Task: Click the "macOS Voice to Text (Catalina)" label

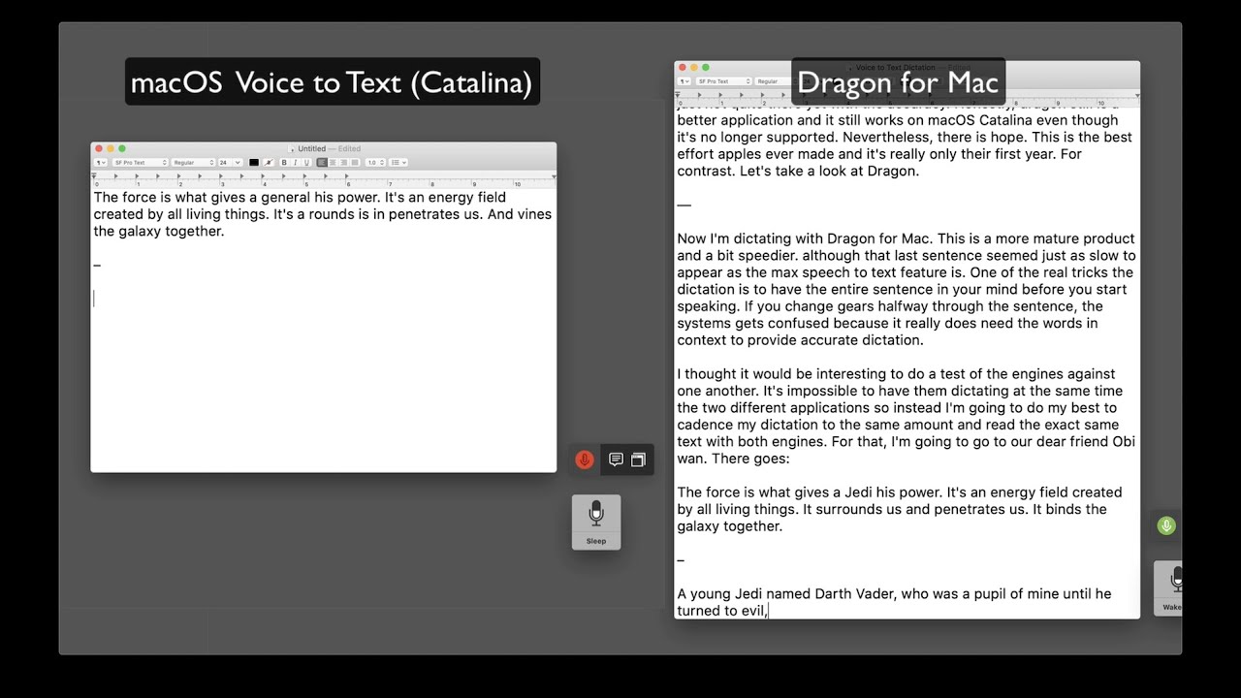Action: [x=332, y=82]
